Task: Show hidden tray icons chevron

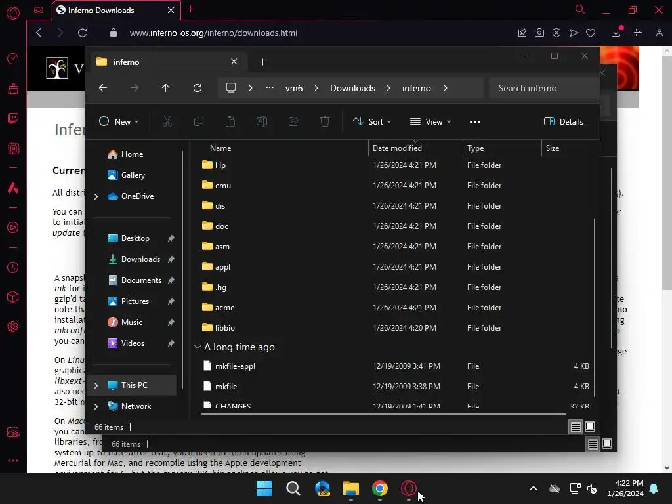Action: point(534,488)
